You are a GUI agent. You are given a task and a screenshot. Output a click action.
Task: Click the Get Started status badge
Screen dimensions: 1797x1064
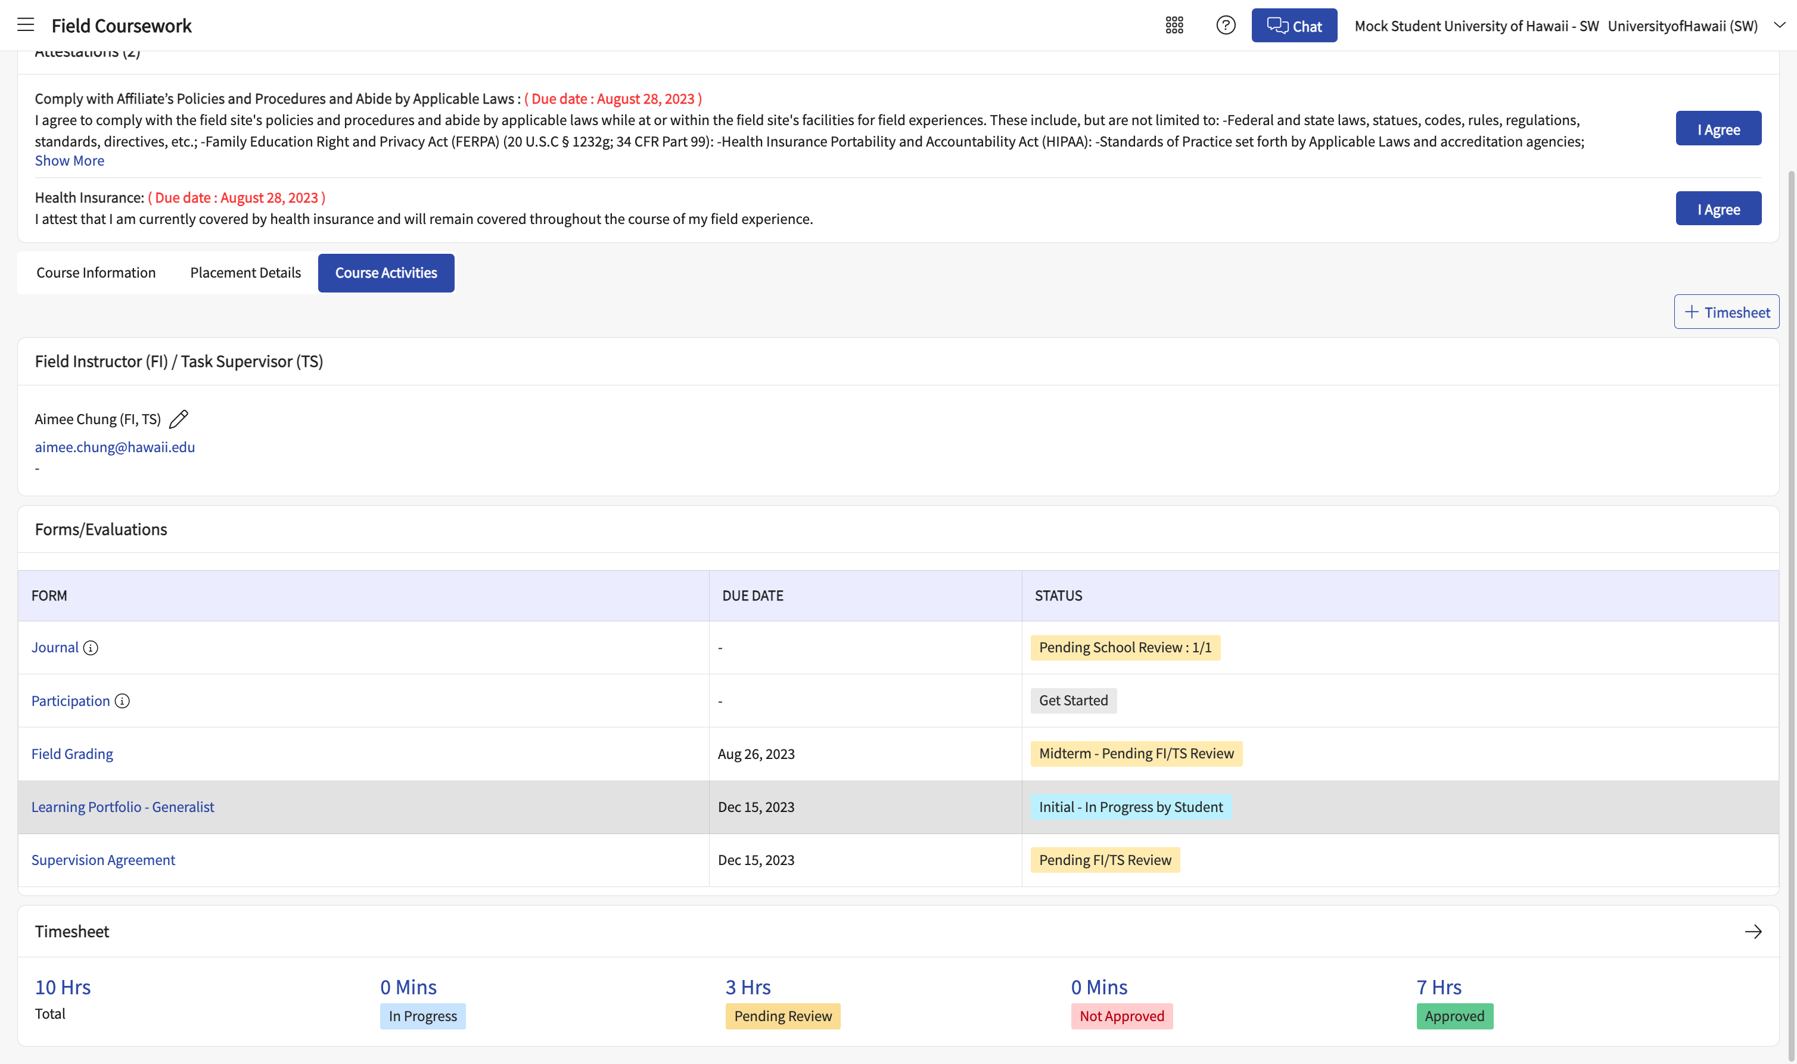tap(1072, 701)
